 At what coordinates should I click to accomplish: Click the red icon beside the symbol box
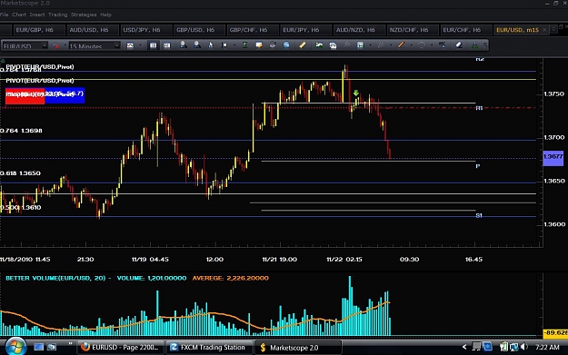coord(55,45)
